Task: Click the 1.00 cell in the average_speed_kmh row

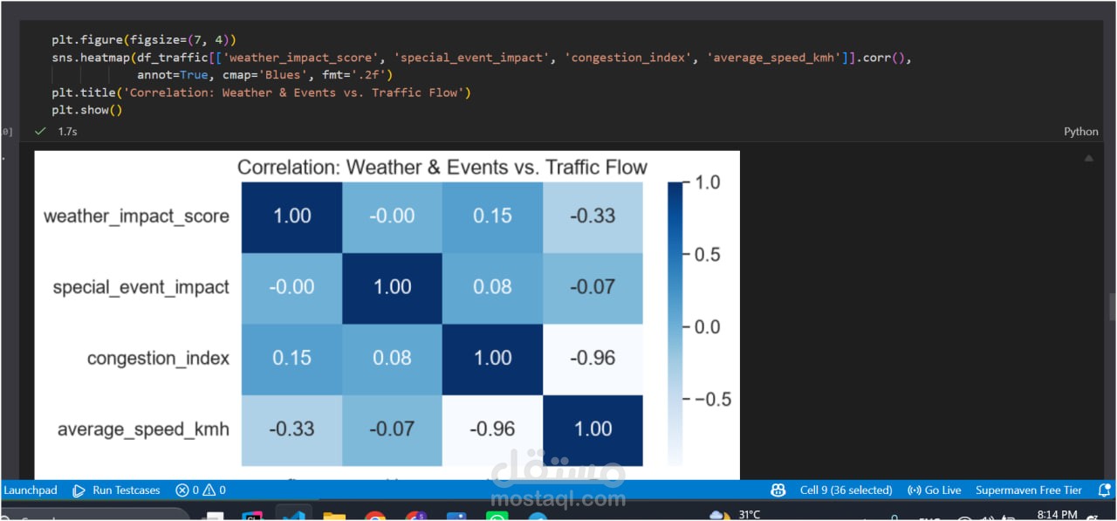Action: tap(593, 429)
